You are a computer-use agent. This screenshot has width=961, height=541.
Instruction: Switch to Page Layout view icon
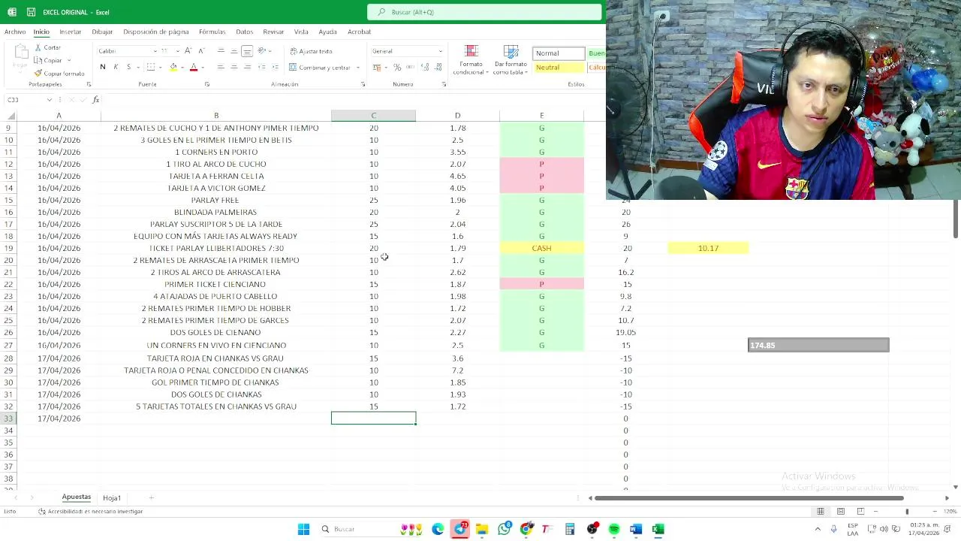841,512
